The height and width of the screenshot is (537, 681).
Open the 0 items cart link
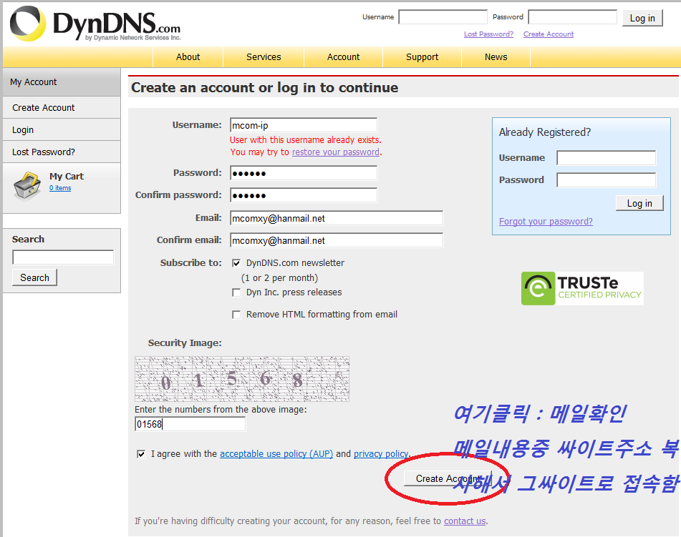click(x=60, y=188)
